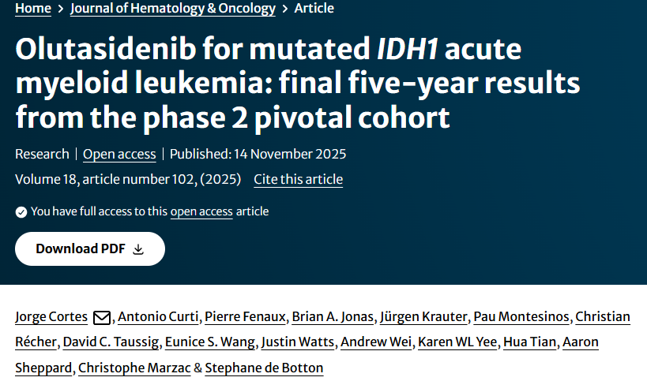
Task: Download PDF of the article
Action: coord(89,249)
